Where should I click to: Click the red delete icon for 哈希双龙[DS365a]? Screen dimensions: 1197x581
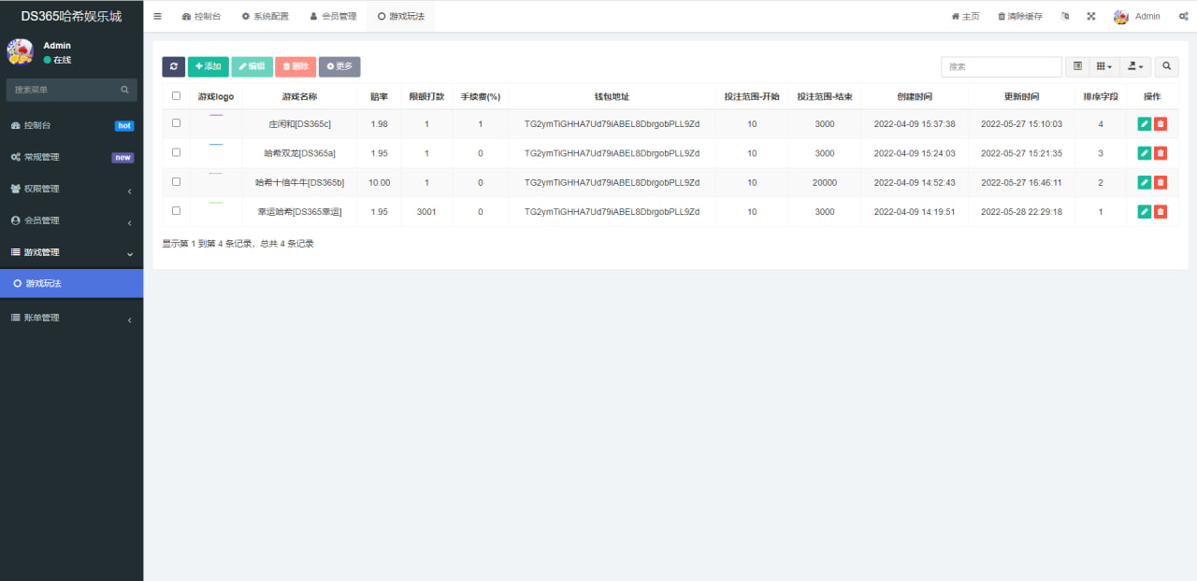click(x=1161, y=153)
